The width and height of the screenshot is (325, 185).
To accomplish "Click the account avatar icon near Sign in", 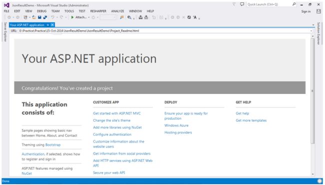I will 318,11.
